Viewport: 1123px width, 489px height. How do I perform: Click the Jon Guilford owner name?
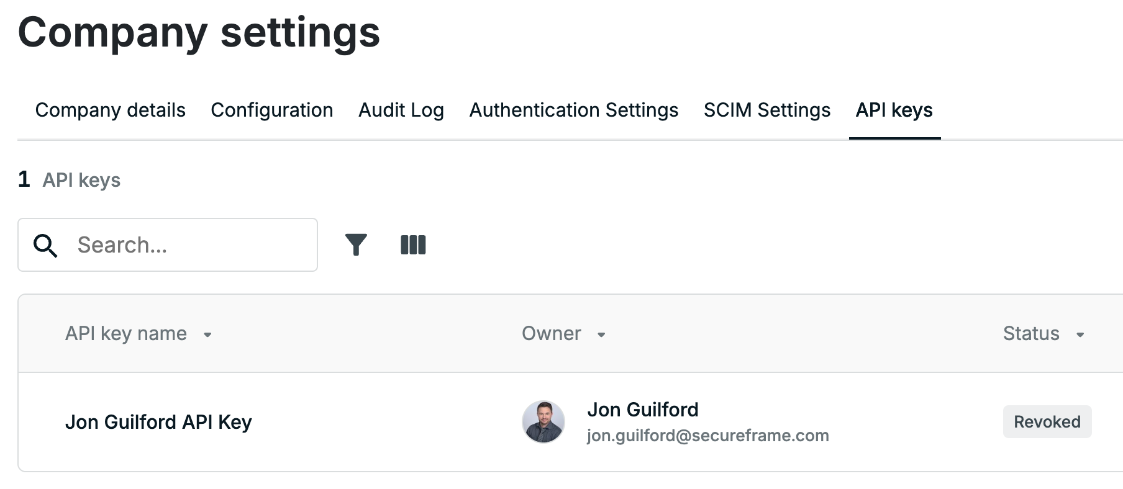tap(643, 410)
